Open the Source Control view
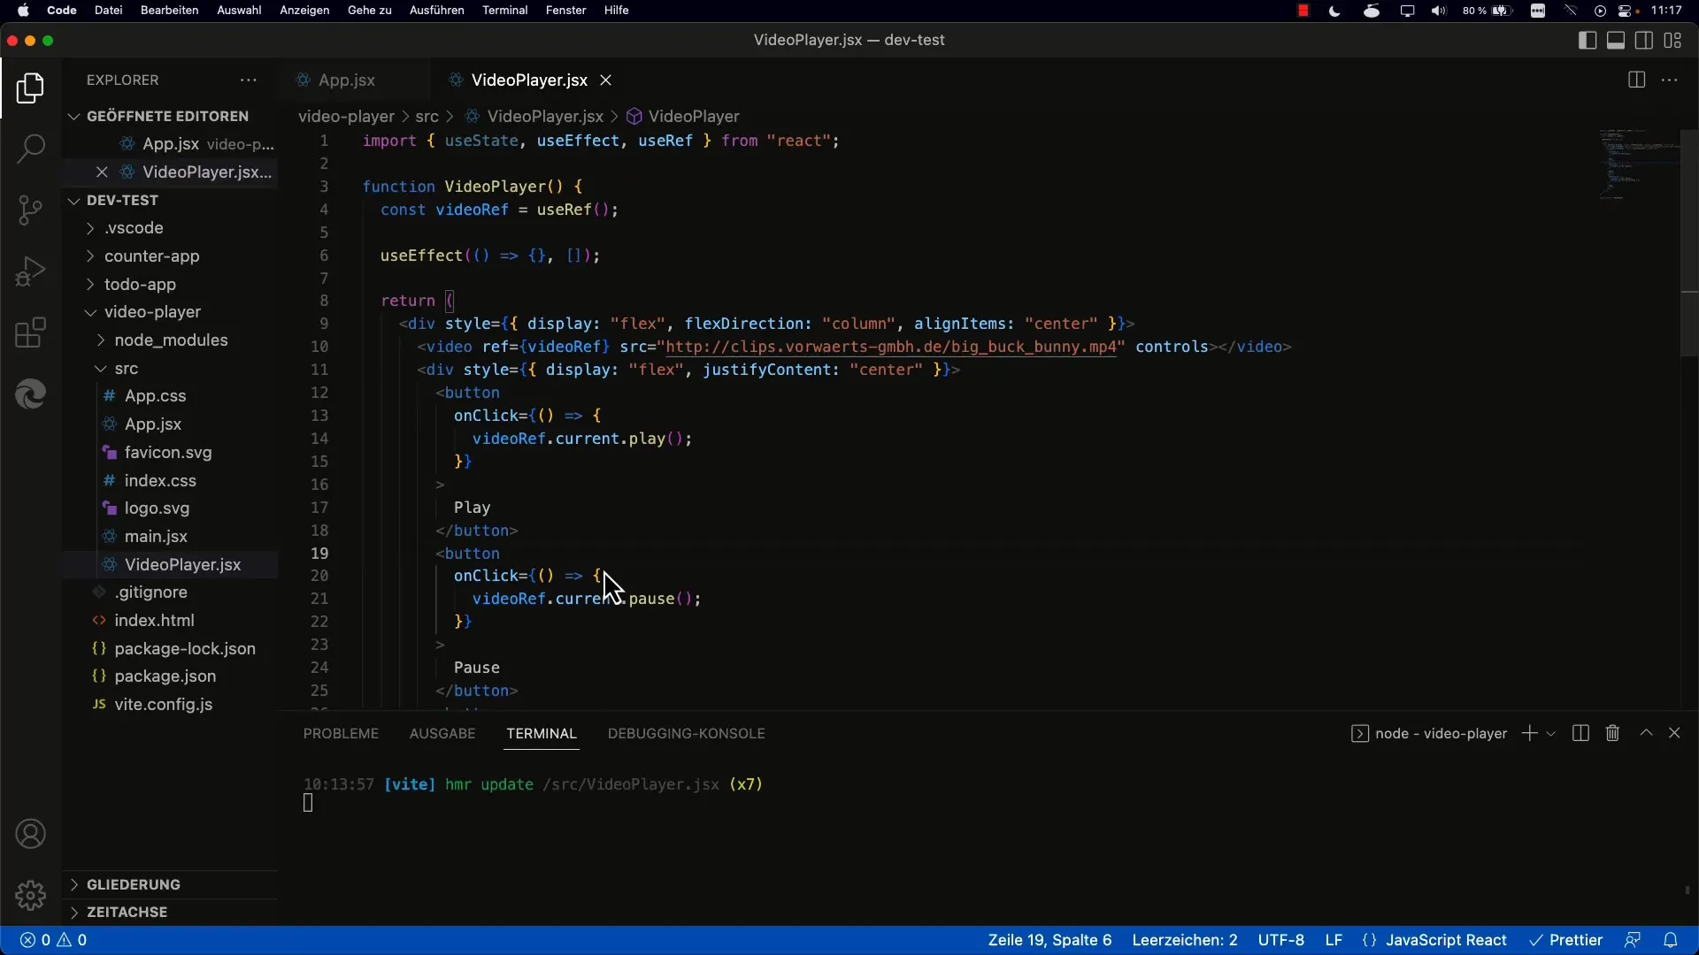The height and width of the screenshot is (955, 1699). click(x=30, y=210)
